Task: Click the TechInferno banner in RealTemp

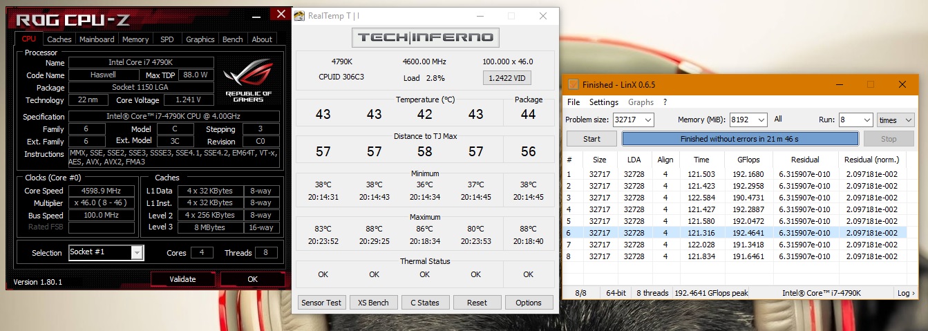Action: pyautogui.click(x=425, y=37)
